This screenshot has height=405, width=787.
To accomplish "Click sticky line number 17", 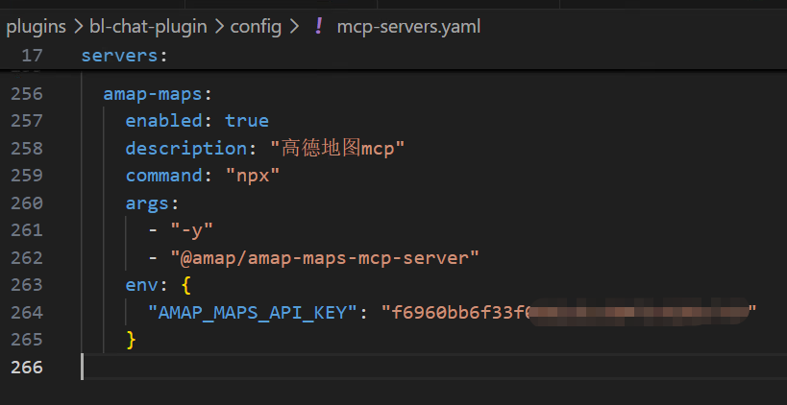I will click(x=32, y=55).
